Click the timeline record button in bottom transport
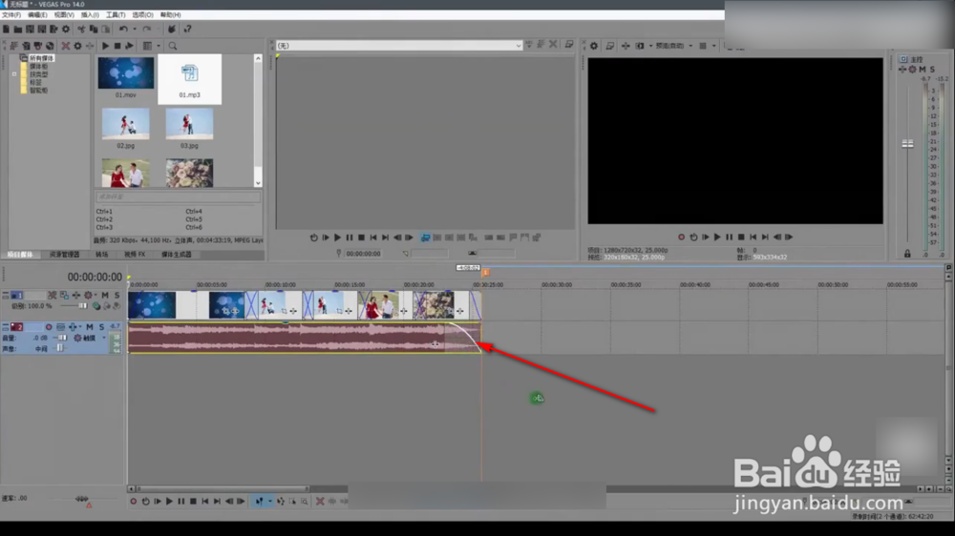 tap(134, 502)
